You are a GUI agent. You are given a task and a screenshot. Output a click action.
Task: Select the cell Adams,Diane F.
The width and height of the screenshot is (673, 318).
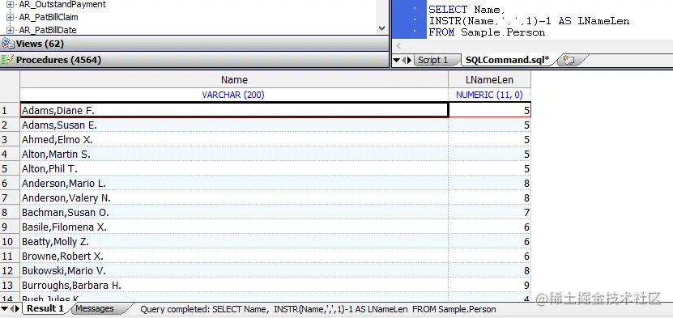234,111
